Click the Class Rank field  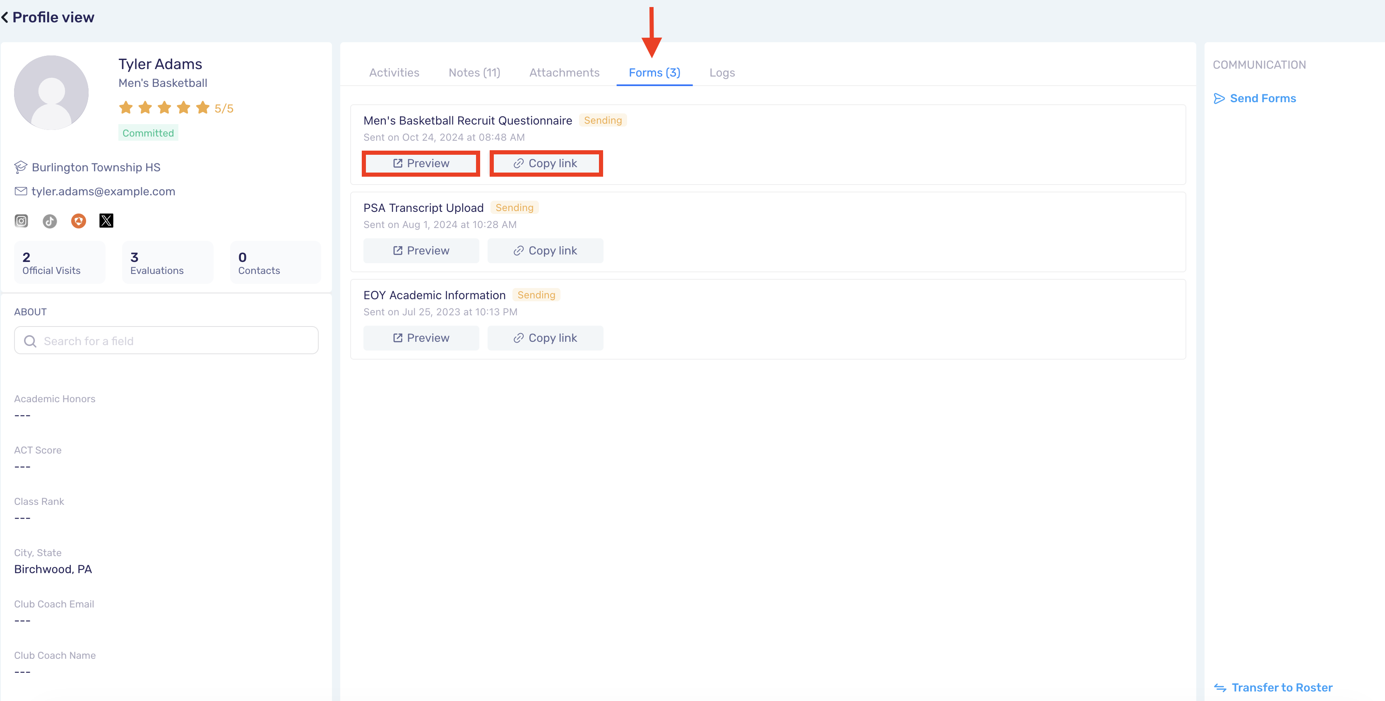(39, 510)
